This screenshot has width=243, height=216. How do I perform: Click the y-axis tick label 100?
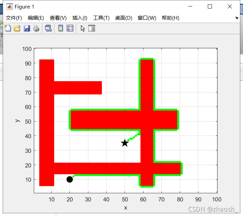tap(27, 49)
